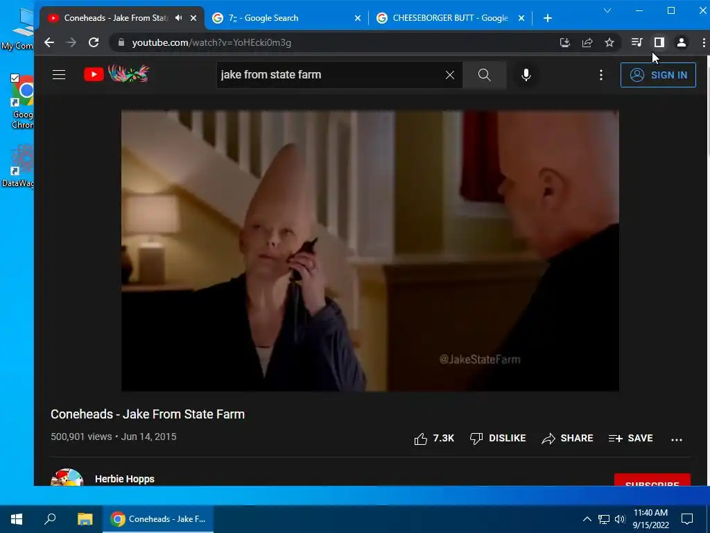Show hidden system tray icons
Image resolution: width=710 pixels, height=533 pixels.
(587, 519)
